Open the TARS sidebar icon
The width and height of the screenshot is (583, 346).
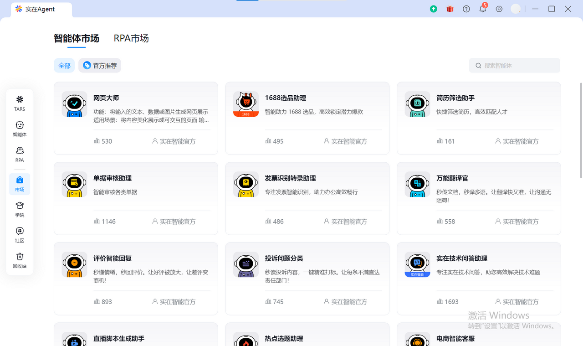[20, 103]
